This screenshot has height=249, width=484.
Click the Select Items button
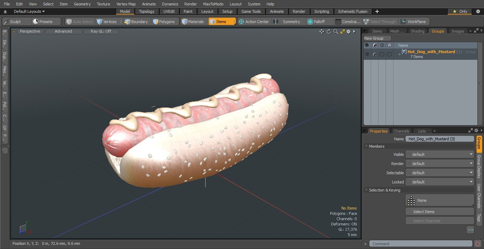[x=440, y=212]
